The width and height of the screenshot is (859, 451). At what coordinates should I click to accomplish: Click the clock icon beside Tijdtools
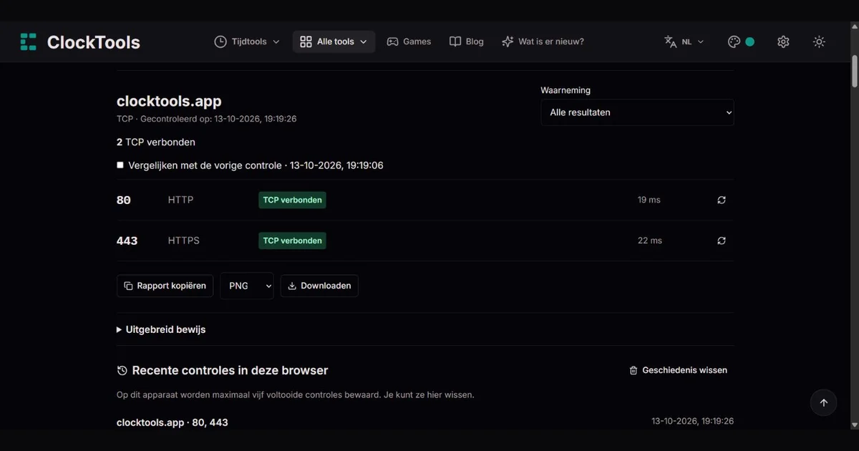tap(220, 42)
